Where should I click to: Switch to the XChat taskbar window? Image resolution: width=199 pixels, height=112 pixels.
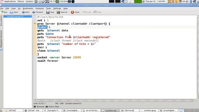pos(14,110)
